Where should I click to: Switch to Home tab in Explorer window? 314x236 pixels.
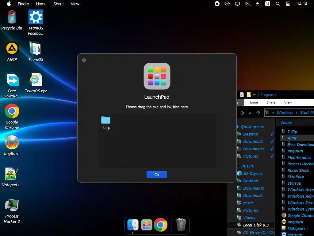click(253, 102)
